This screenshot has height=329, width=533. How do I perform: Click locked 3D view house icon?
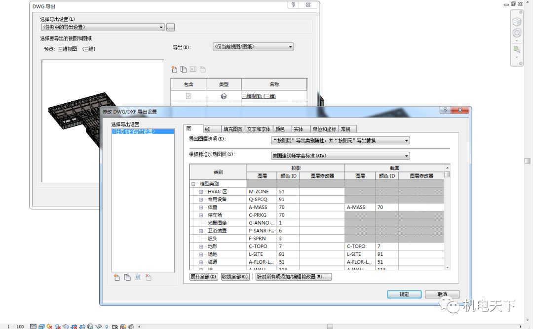coord(90,326)
